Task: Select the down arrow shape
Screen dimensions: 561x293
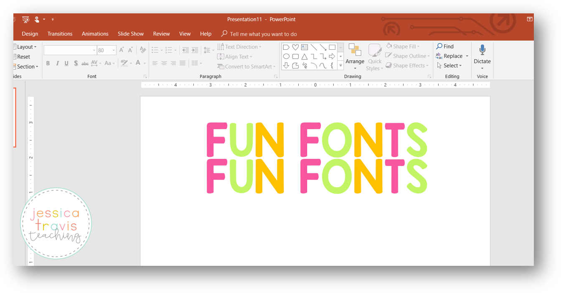Action: point(286,66)
